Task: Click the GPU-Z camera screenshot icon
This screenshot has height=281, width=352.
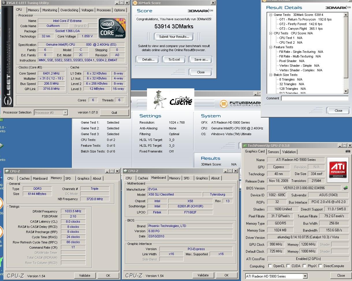Action: pos(348,151)
